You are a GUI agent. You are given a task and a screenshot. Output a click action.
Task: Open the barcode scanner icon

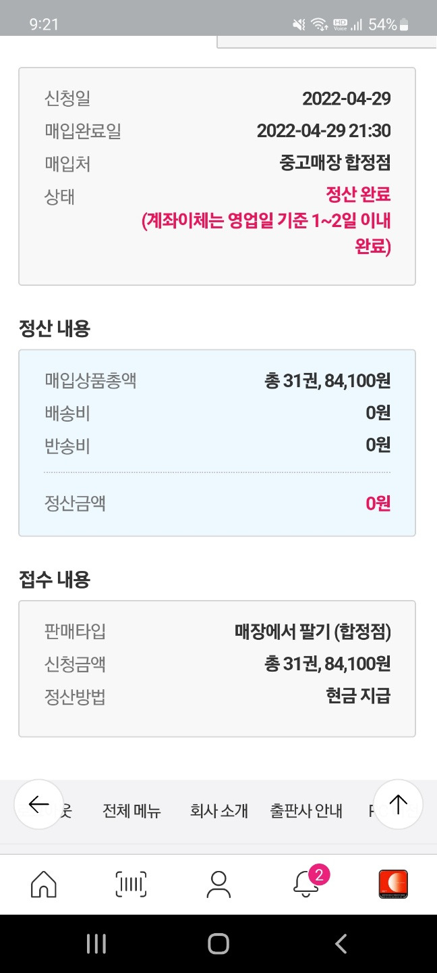pyautogui.click(x=131, y=884)
